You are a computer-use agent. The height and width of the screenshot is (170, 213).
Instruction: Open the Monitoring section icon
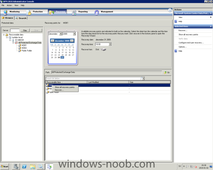(5, 12)
